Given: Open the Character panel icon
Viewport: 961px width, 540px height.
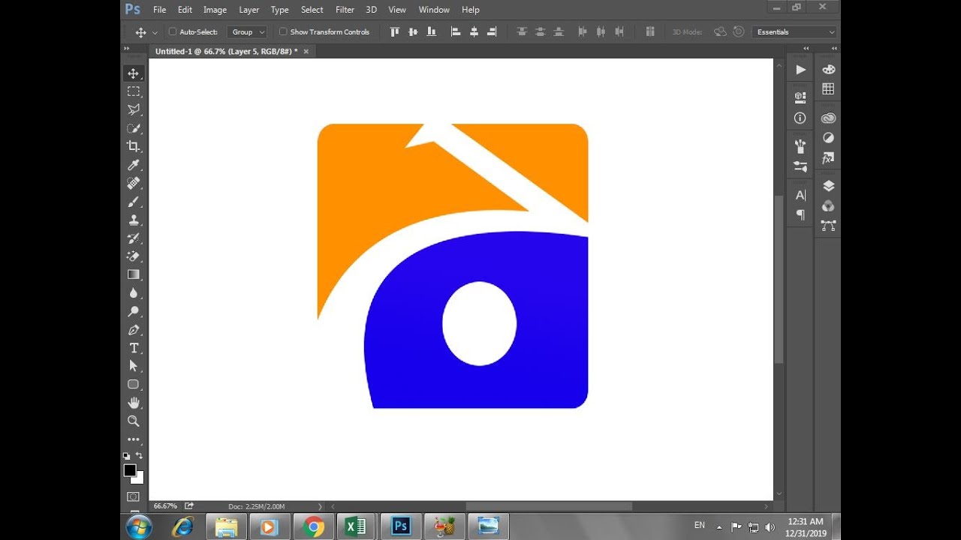Looking at the screenshot, I should (x=800, y=195).
